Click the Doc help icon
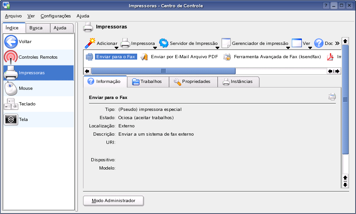The height and width of the screenshot is (214, 356). point(319,43)
